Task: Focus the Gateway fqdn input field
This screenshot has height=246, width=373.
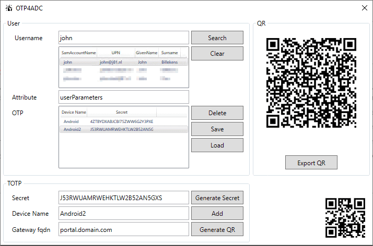Action: (x=124, y=230)
